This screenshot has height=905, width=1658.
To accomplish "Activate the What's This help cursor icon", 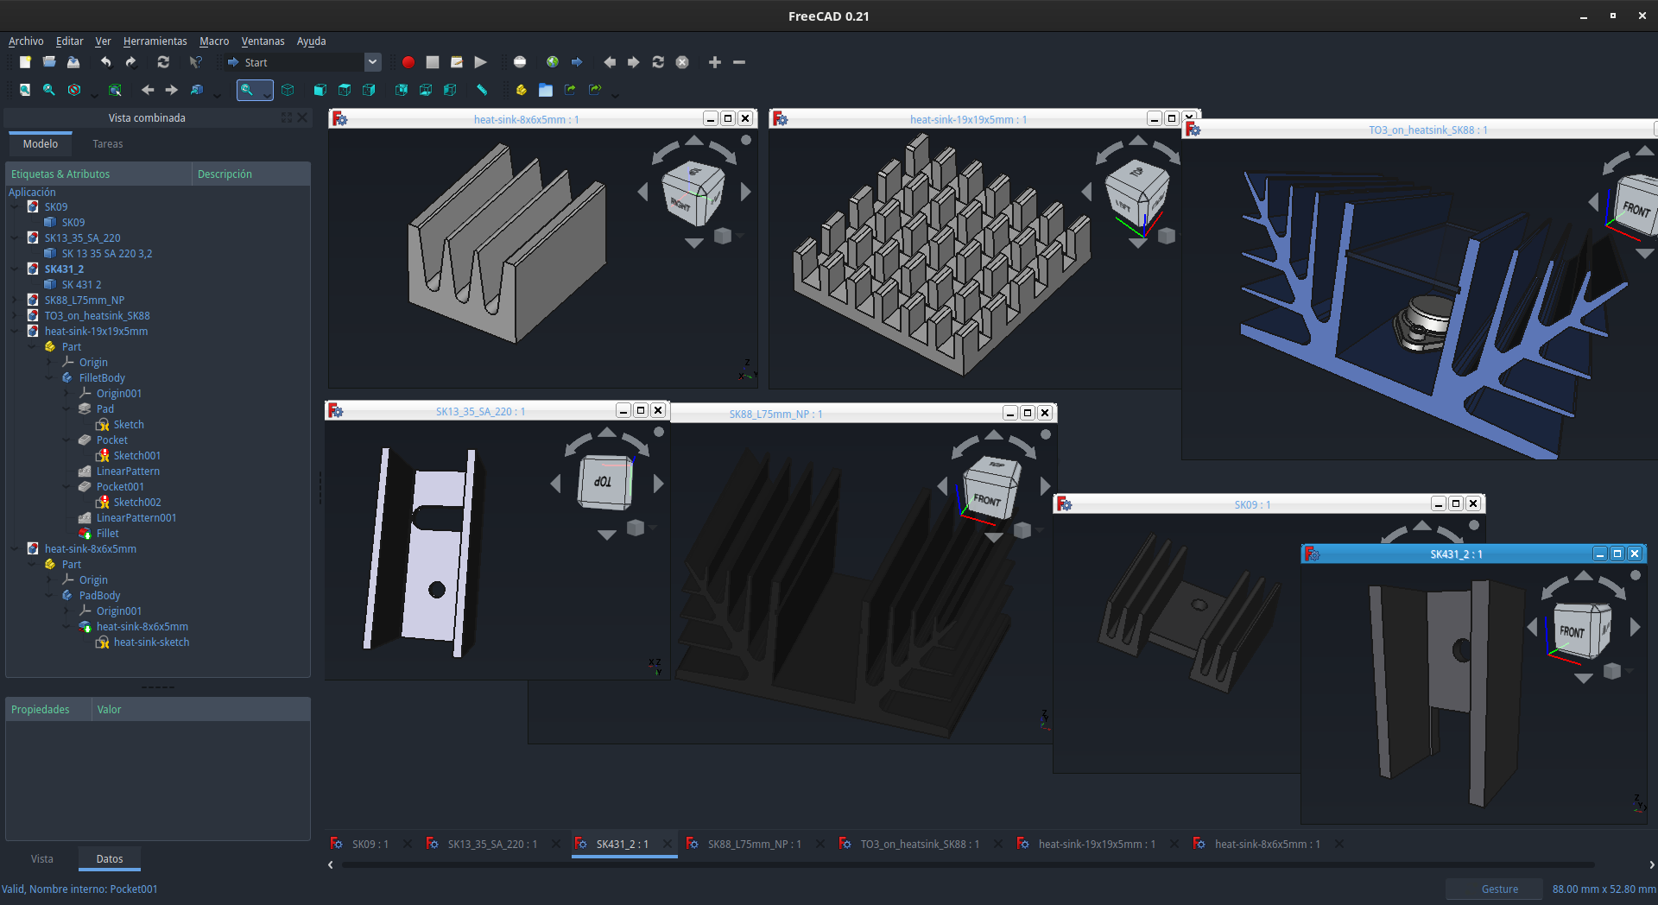I will (196, 62).
